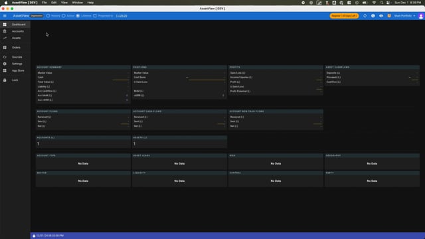Click the timestamp in bottom status bar
Viewport: 425px width, 239px height.
point(50,236)
